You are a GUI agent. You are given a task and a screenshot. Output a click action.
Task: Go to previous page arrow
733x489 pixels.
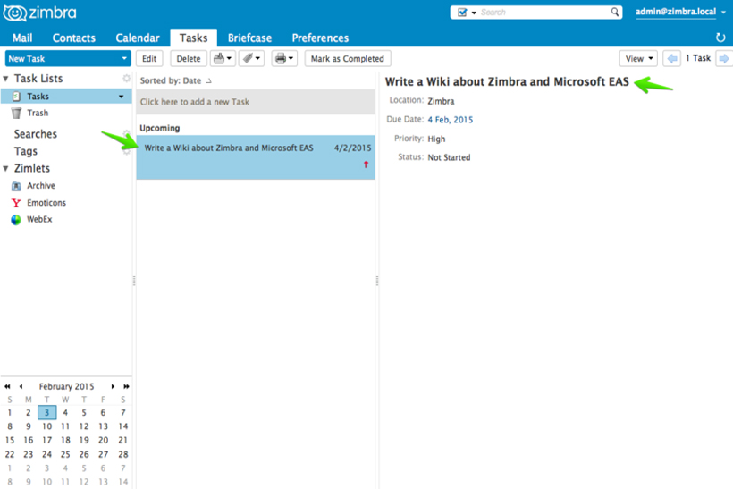[671, 58]
